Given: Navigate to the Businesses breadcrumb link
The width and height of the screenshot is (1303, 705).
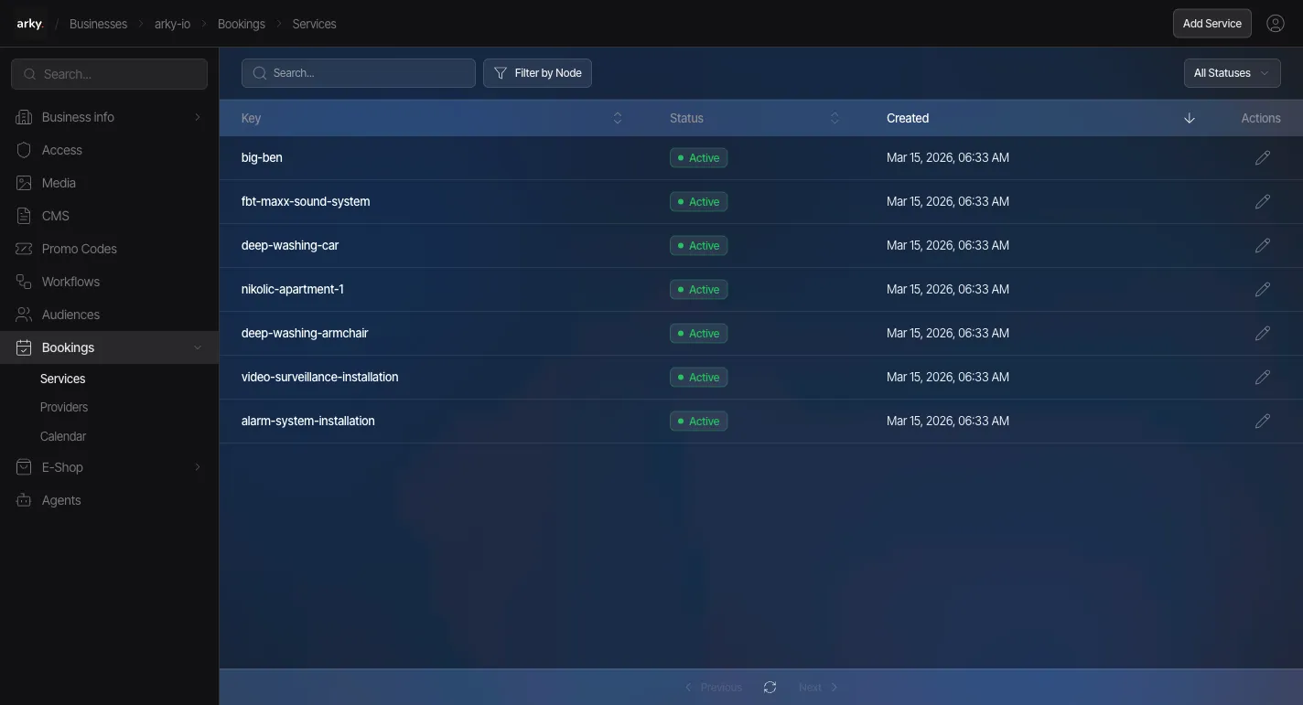Looking at the screenshot, I should [98, 24].
